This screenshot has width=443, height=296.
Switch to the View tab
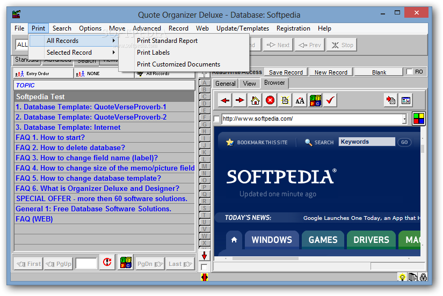[x=250, y=84]
